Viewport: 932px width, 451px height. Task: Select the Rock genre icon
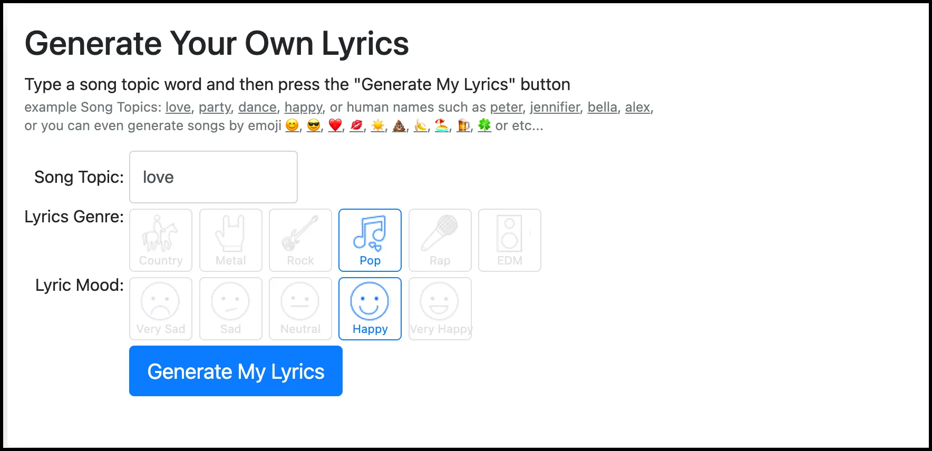pyautogui.click(x=300, y=240)
